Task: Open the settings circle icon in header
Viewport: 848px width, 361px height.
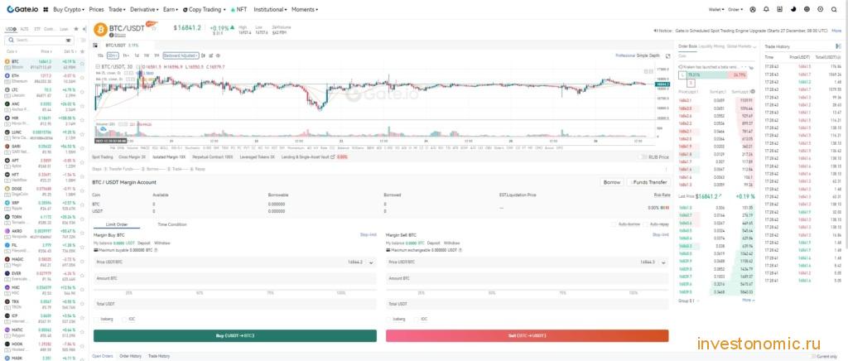Action: (x=821, y=10)
